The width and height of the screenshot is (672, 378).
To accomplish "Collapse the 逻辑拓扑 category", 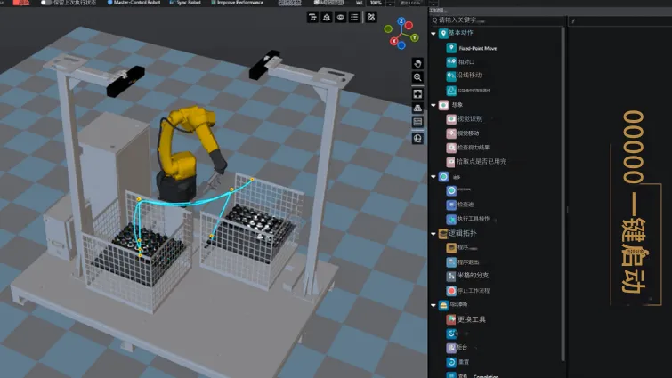I will pyautogui.click(x=433, y=234).
